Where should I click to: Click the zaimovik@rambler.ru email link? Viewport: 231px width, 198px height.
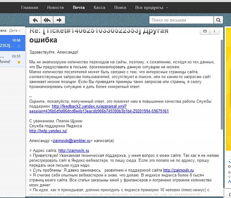(72, 141)
